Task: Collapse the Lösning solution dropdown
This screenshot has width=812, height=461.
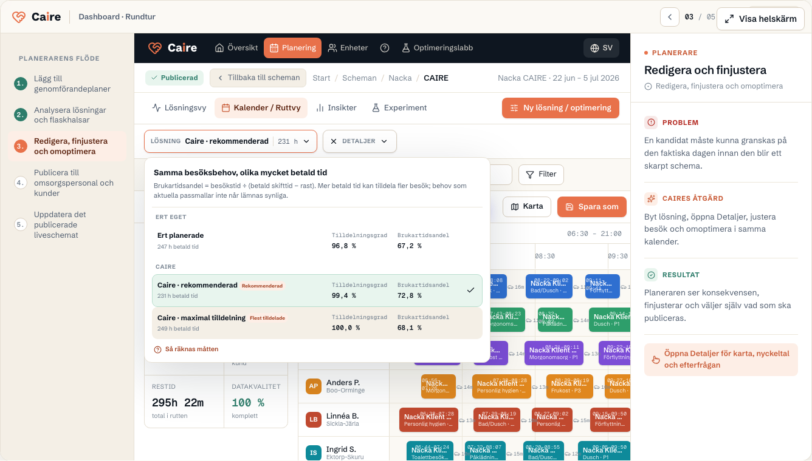Action: point(230,141)
